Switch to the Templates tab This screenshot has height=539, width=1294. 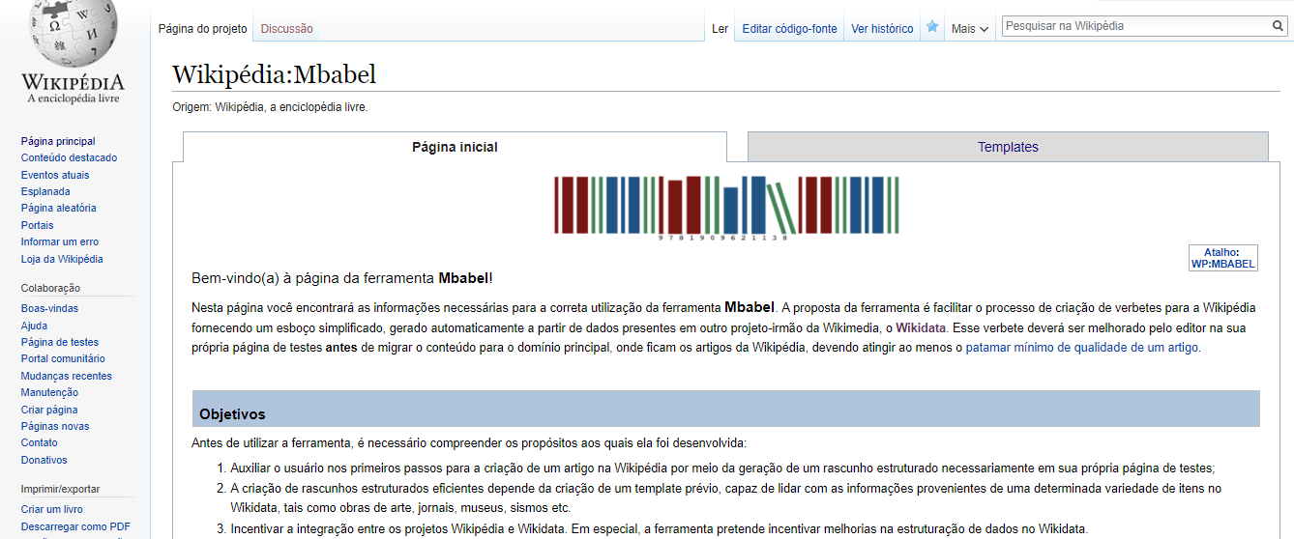coord(1007,147)
